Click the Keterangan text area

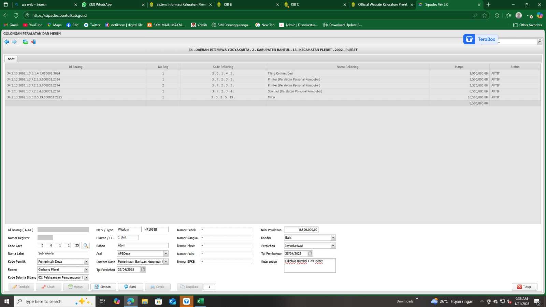[x=310, y=266]
